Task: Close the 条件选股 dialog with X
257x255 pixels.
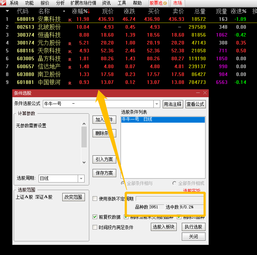Action: [x=205, y=93]
